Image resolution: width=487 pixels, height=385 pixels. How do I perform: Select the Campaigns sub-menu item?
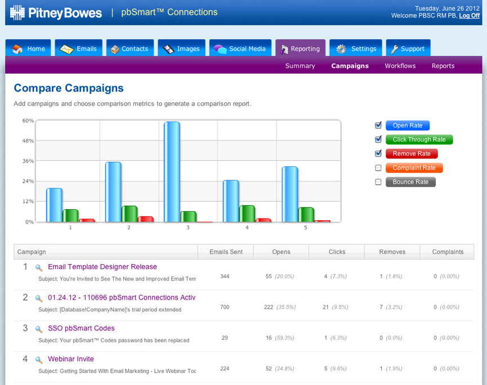coord(350,66)
